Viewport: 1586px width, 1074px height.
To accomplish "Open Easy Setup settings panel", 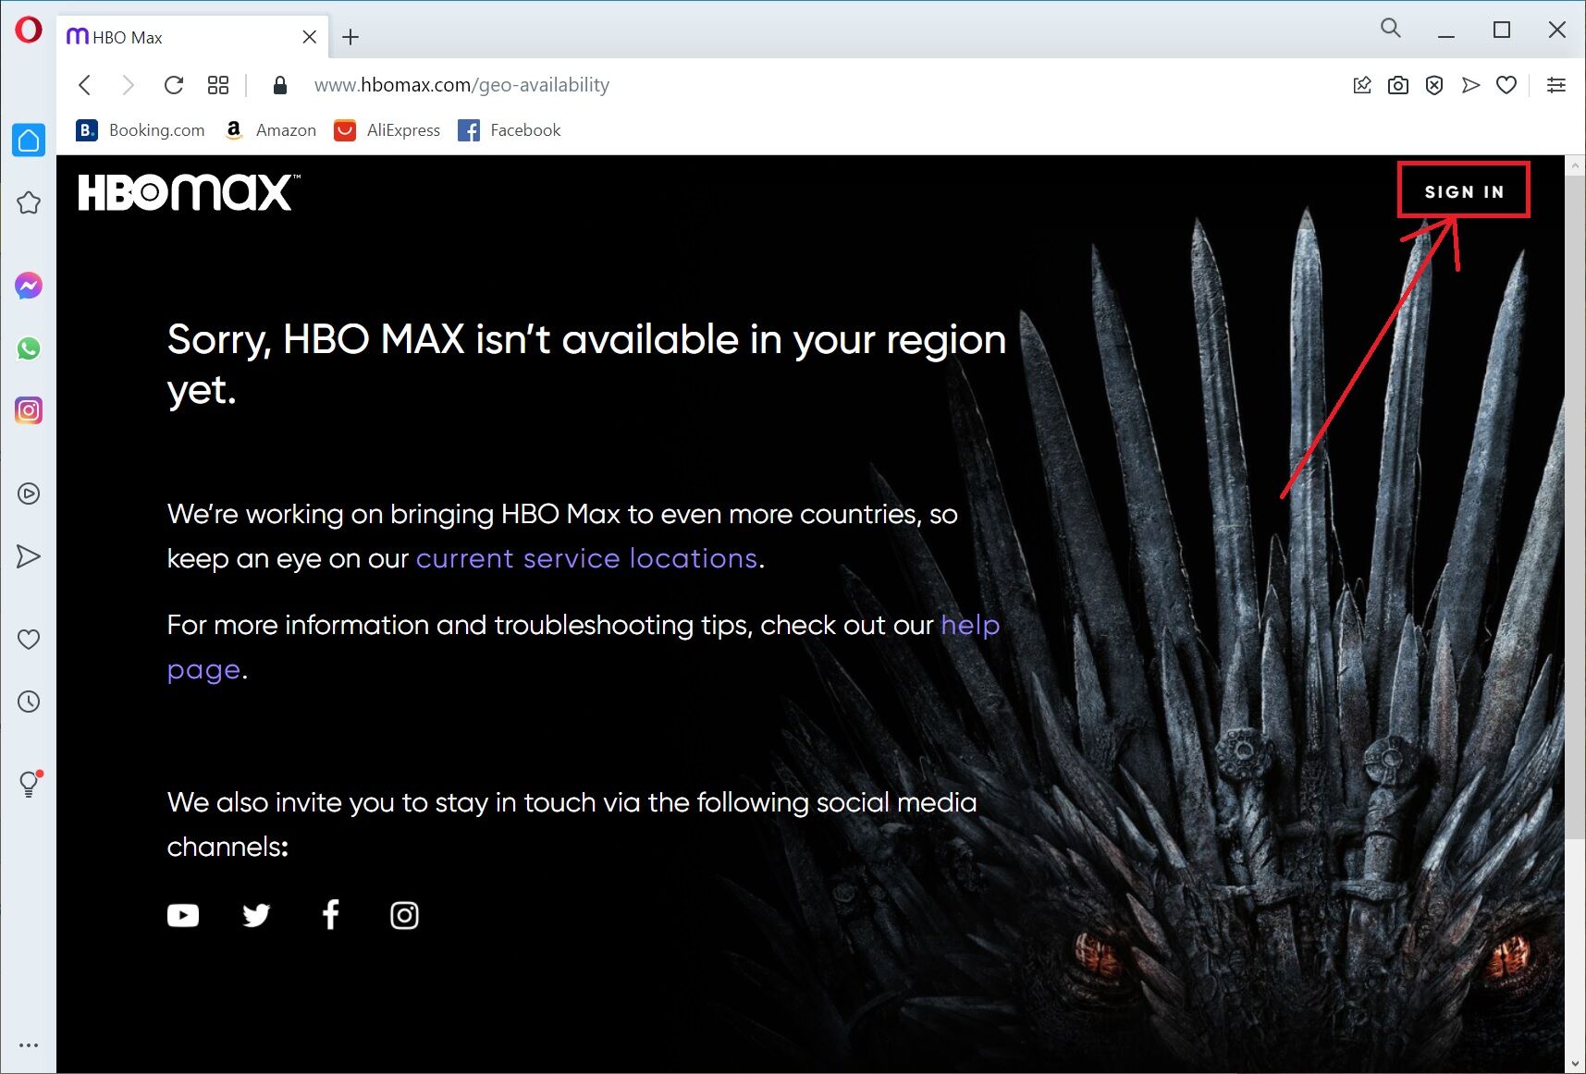I will tap(1556, 85).
